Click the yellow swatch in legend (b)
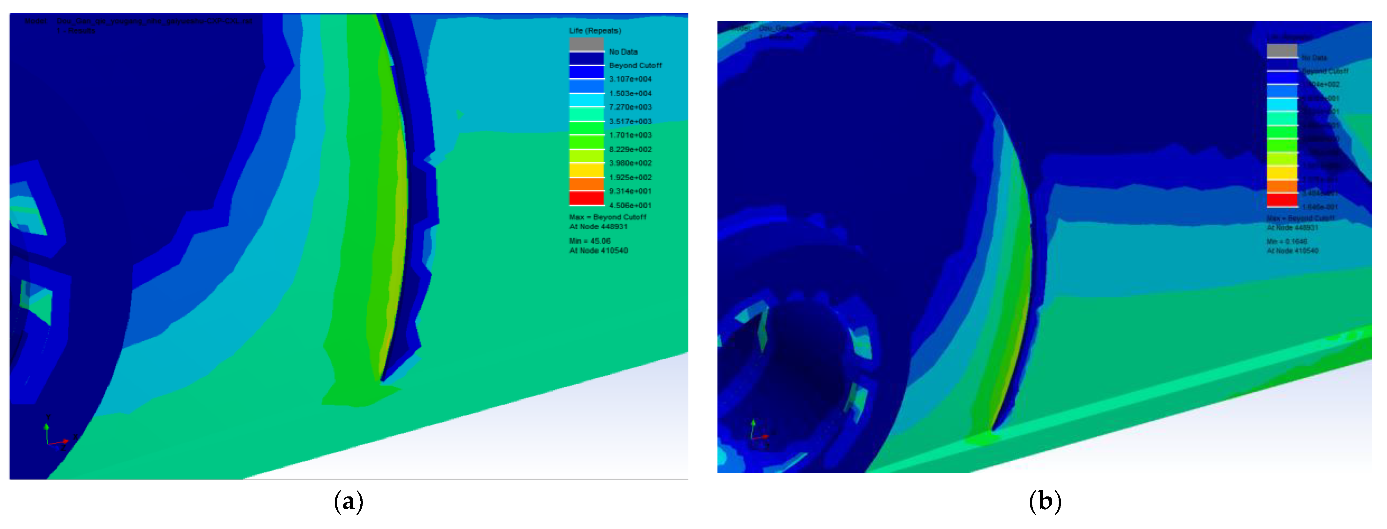Screen dimensions: 1387x529 pos(1282,173)
